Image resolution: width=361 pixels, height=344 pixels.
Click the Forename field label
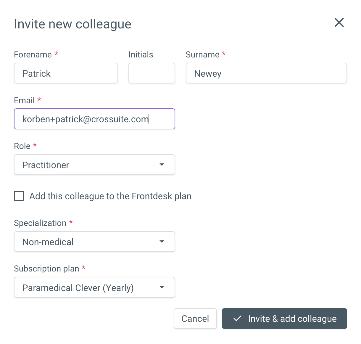[x=33, y=54]
